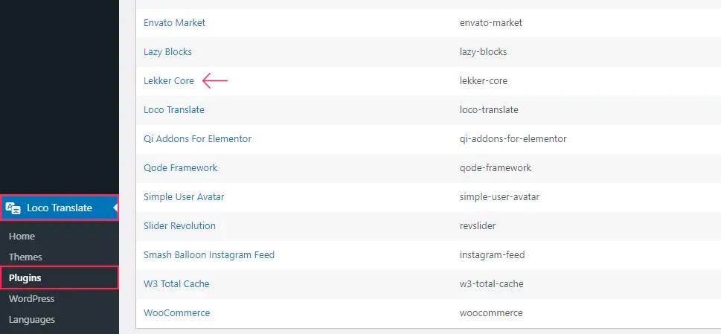This screenshot has width=721, height=334.
Task: Open the Languages submenu item
Action: [32, 319]
